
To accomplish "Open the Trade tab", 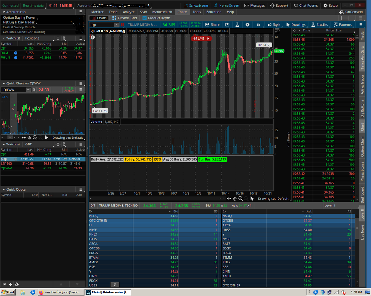I will (x=113, y=12).
